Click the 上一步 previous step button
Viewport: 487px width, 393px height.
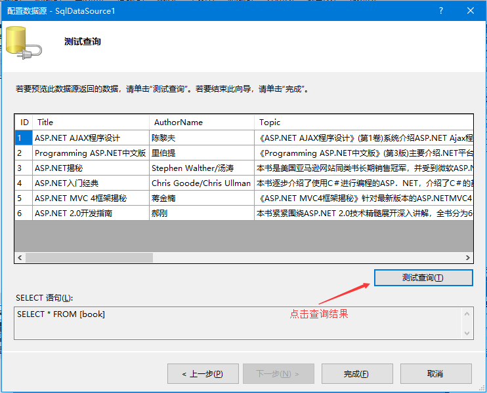pyautogui.click(x=201, y=373)
